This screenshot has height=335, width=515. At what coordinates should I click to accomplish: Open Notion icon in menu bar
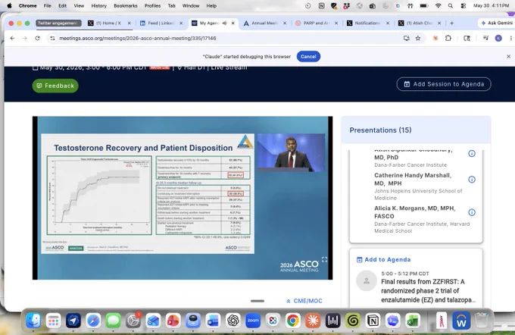tap(321, 5)
